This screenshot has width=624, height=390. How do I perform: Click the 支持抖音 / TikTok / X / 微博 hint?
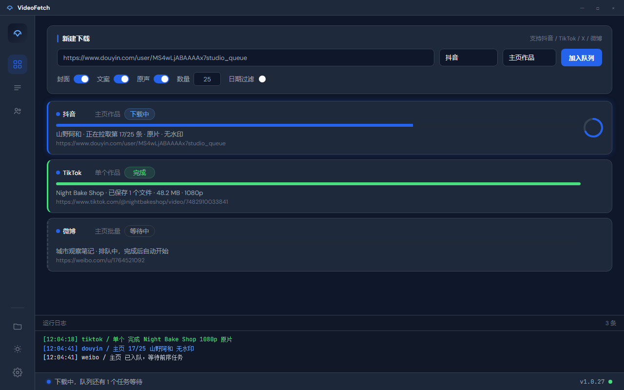pyautogui.click(x=566, y=39)
